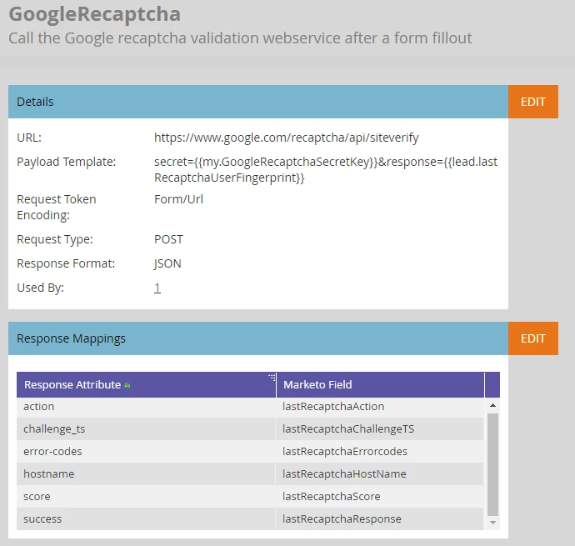The height and width of the screenshot is (546, 575).
Task: Click the Used By: label
Action: [x=40, y=288]
